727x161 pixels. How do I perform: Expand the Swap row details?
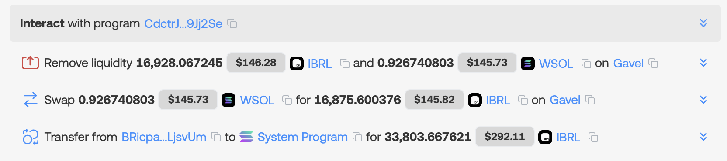pyautogui.click(x=703, y=100)
